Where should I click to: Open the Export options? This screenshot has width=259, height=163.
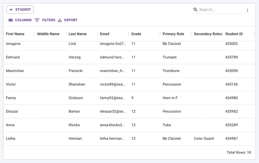[x=68, y=20]
